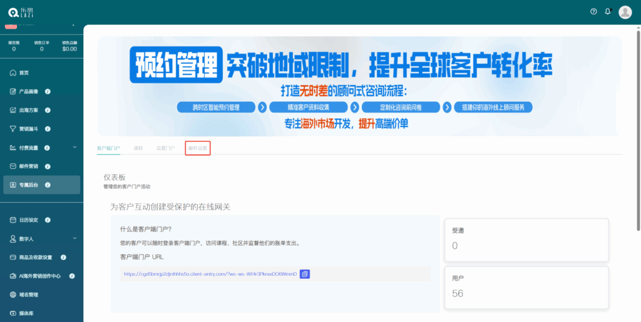Open the help question mark icon in the header
Screen dimensions: 641x322
(593, 12)
